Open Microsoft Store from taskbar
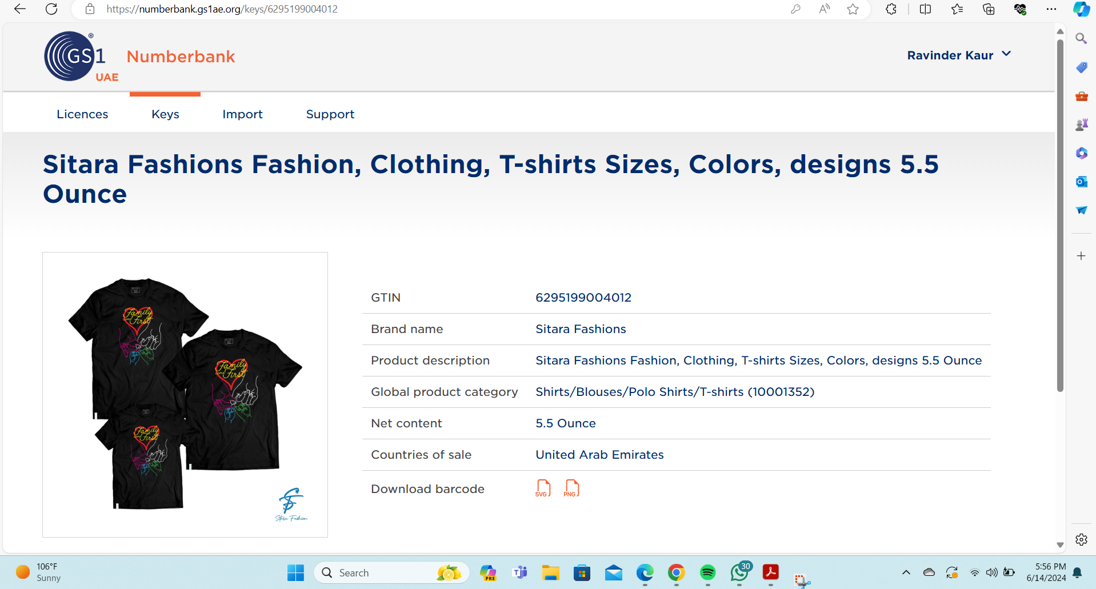The width and height of the screenshot is (1096, 589). (x=582, y=572)
